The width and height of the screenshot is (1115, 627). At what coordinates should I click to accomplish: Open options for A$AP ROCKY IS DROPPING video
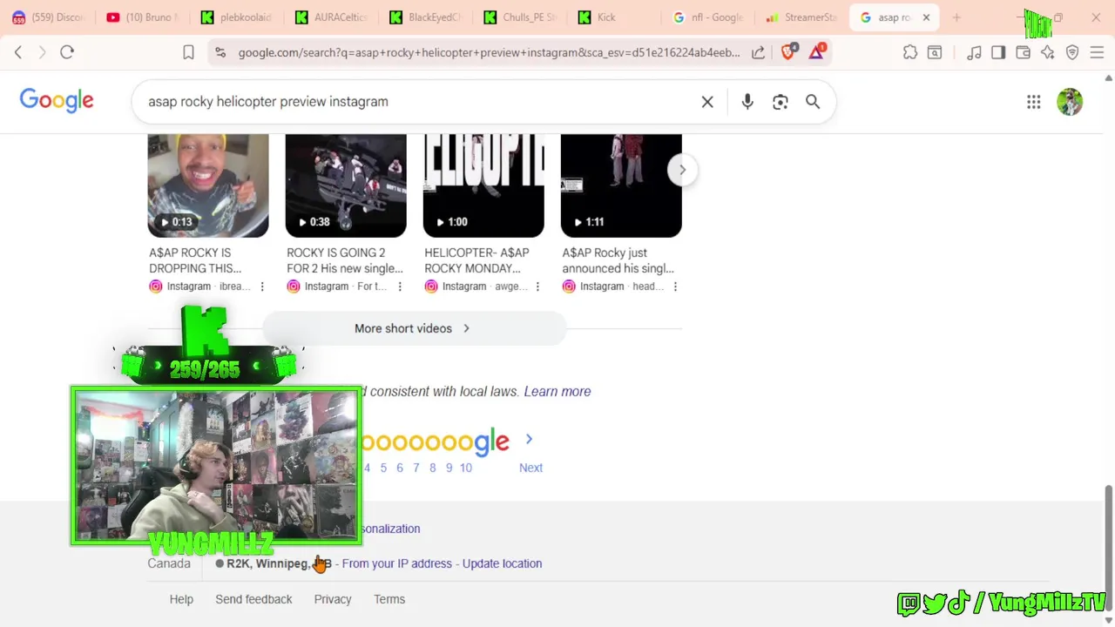[262, 287]
